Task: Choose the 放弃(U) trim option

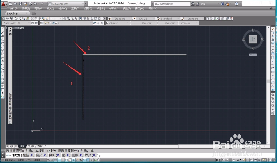Action: click(x=91, y=155)
